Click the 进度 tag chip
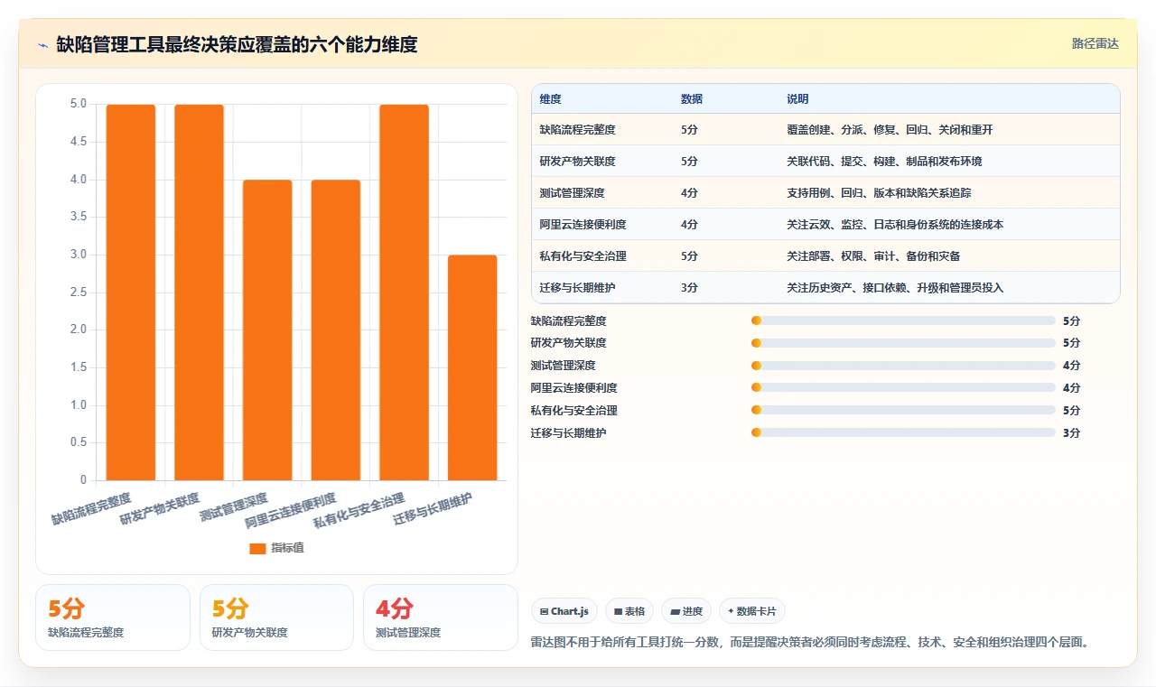 pos(686,611)
